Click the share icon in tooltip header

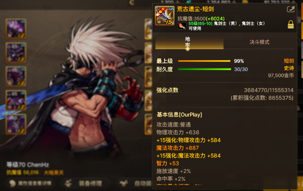tap(291, 9)
